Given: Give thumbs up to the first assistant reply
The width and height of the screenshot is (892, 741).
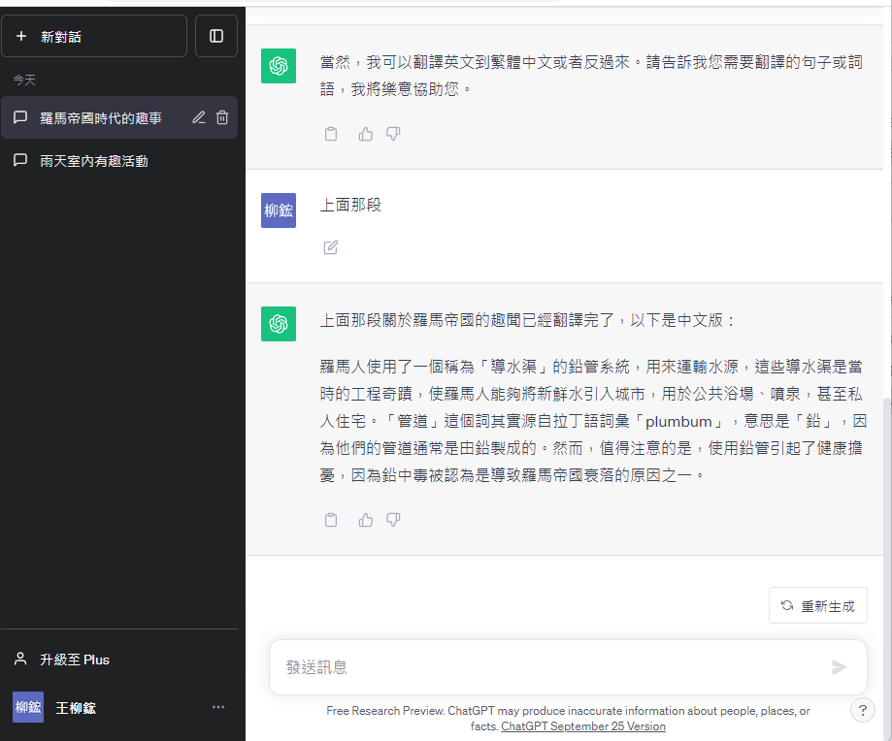Looking at the screenshot, I should coord(366,134).
